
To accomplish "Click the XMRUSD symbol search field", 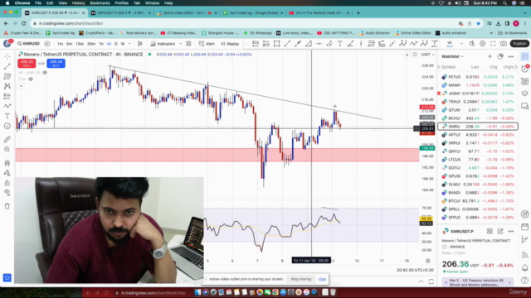I will 29,44.
